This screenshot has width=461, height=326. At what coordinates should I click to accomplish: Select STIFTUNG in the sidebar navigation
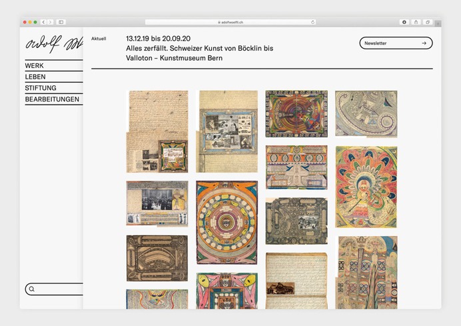coord(41,88)
